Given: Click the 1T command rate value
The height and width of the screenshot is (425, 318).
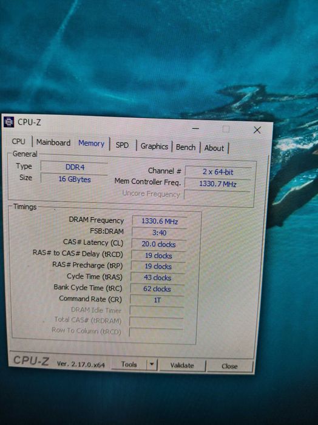Looking at the screenshot, I should point(157,300).
